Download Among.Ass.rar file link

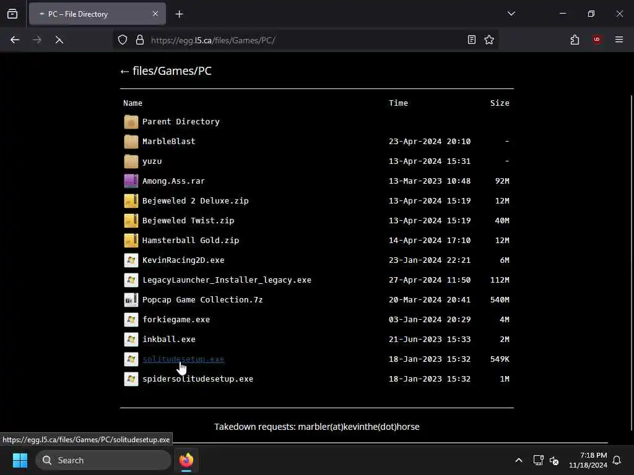(x=173, y=181)
